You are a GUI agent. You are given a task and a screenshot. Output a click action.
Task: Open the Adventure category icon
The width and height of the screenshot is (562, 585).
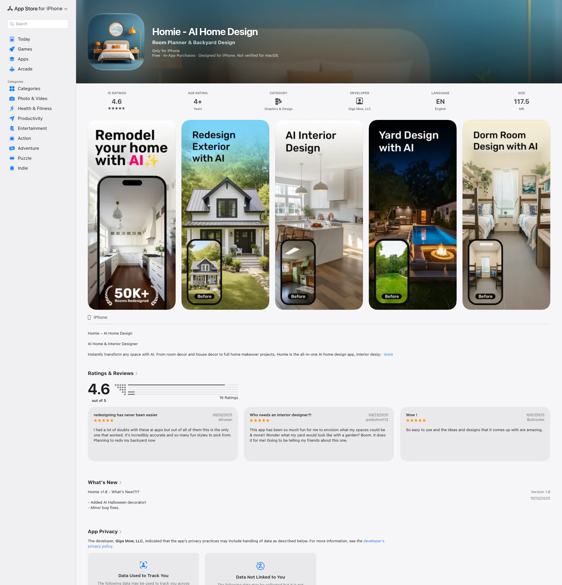pyautogui.click(x=12, y=148)
